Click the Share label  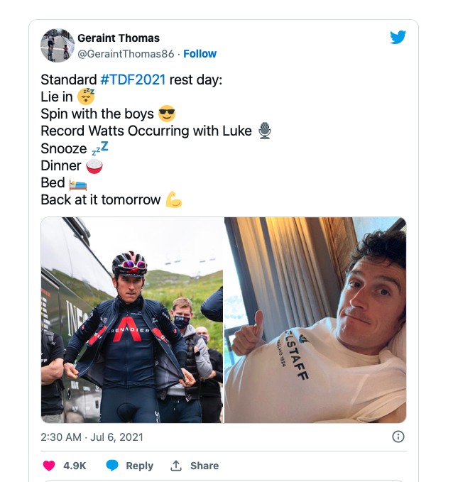pos(204,466)
